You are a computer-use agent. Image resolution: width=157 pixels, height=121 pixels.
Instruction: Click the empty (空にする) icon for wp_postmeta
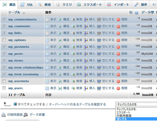pos(99,47)
